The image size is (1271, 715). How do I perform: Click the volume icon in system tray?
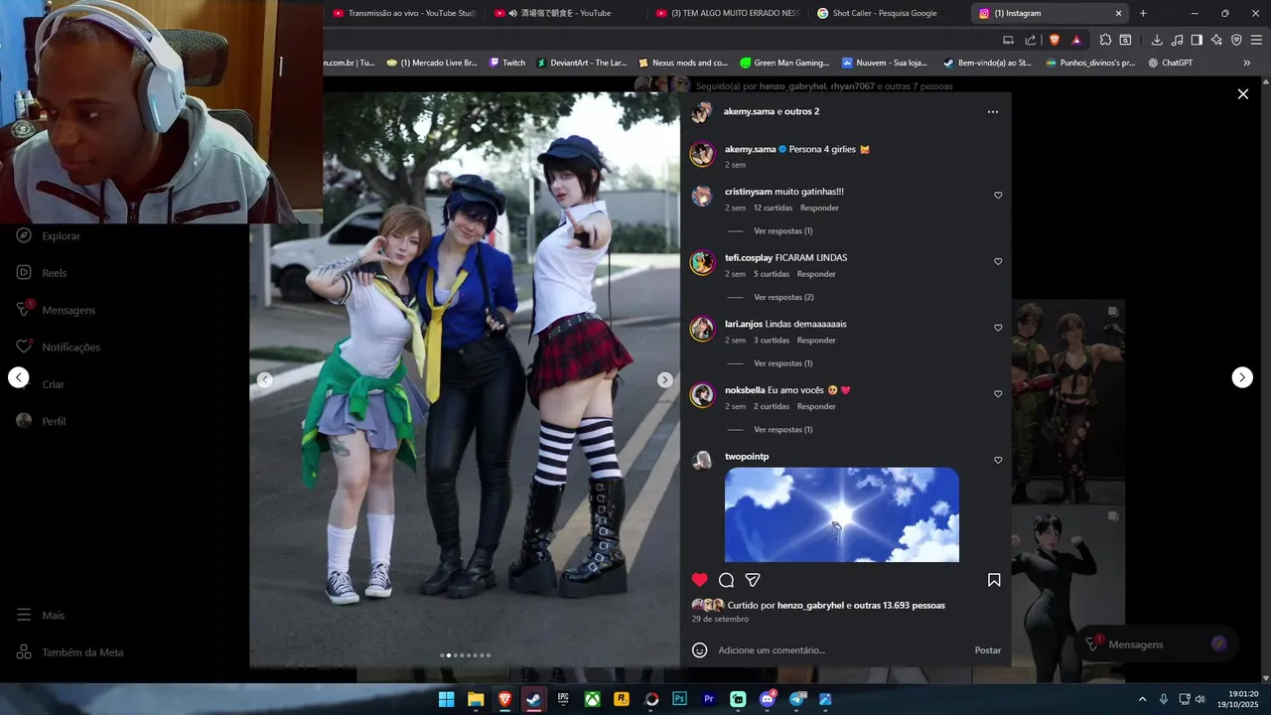click(1200, 699)
